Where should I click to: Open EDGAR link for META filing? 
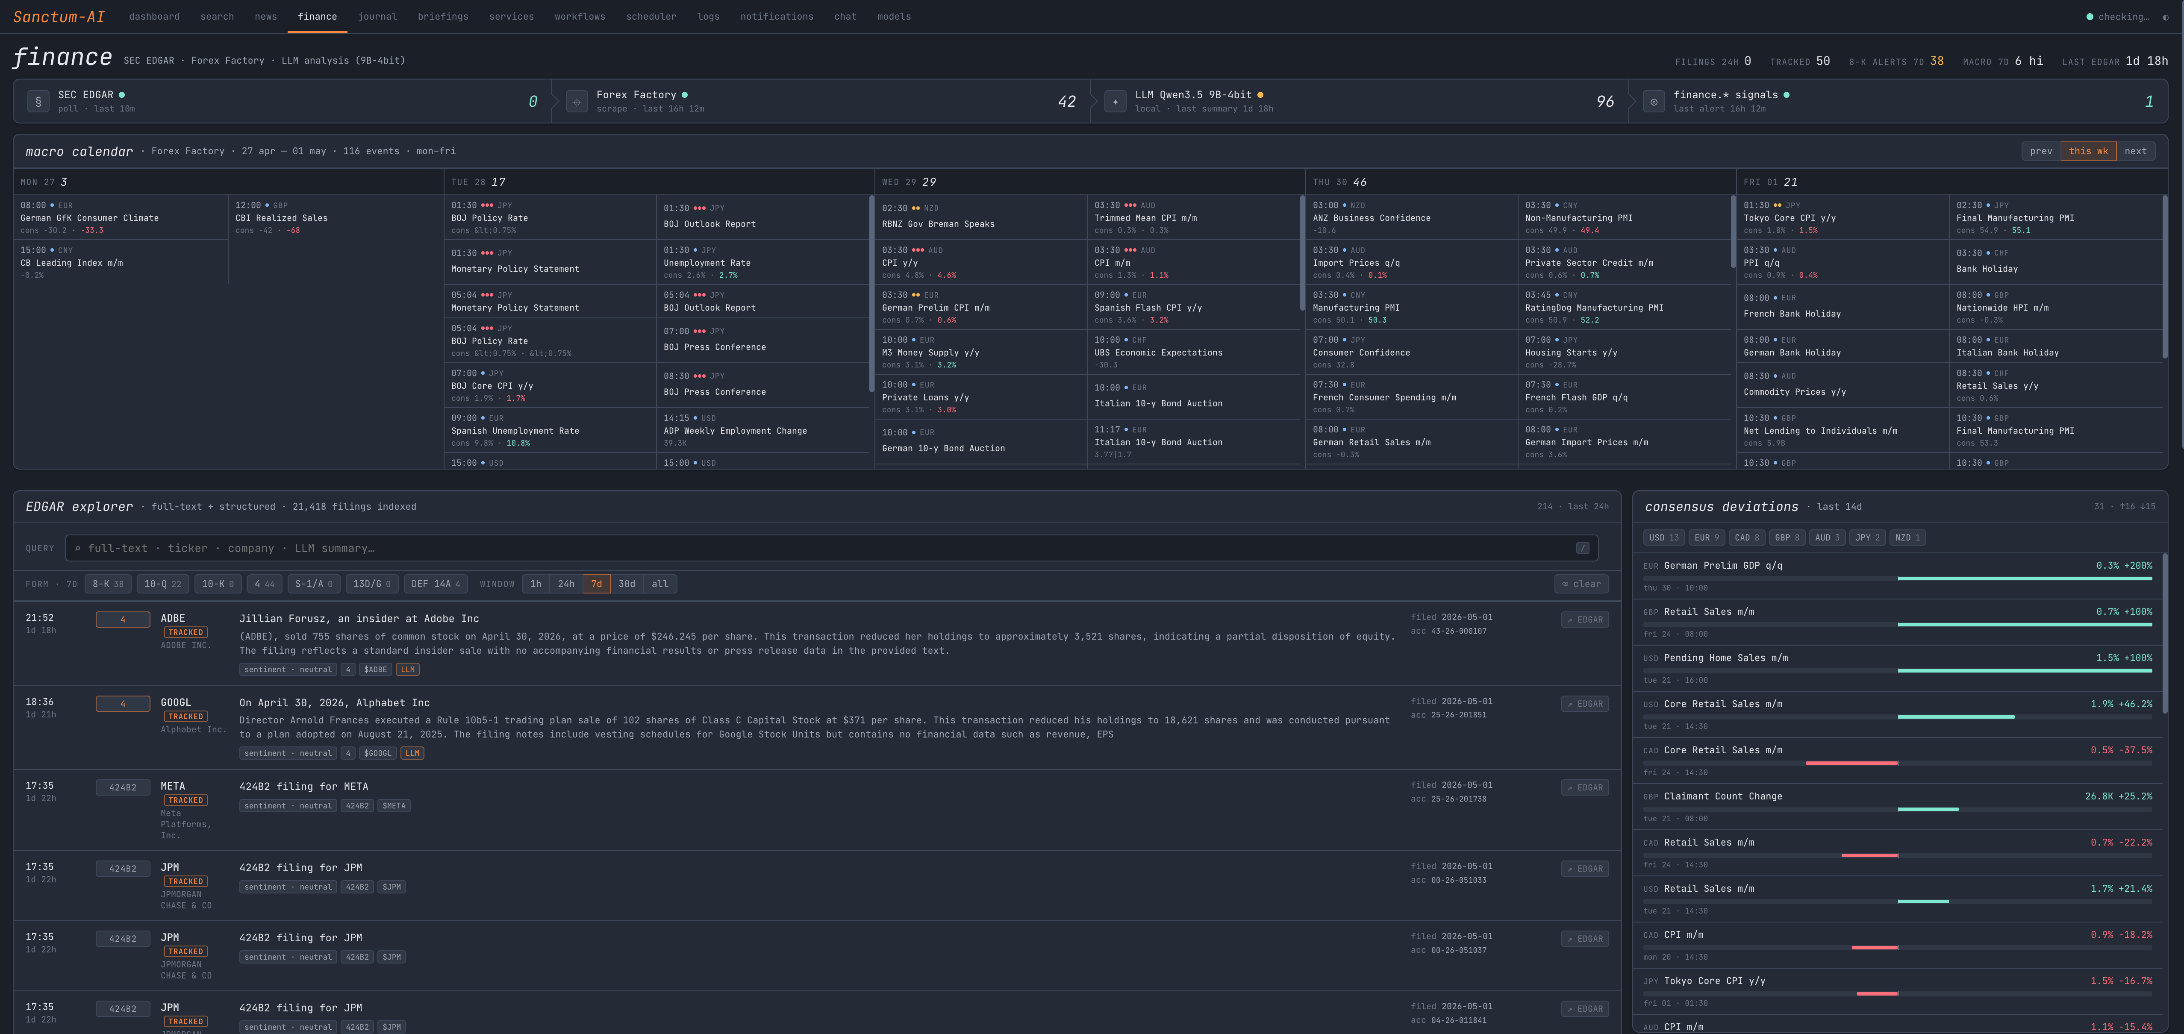click(x=1585, y=787)
